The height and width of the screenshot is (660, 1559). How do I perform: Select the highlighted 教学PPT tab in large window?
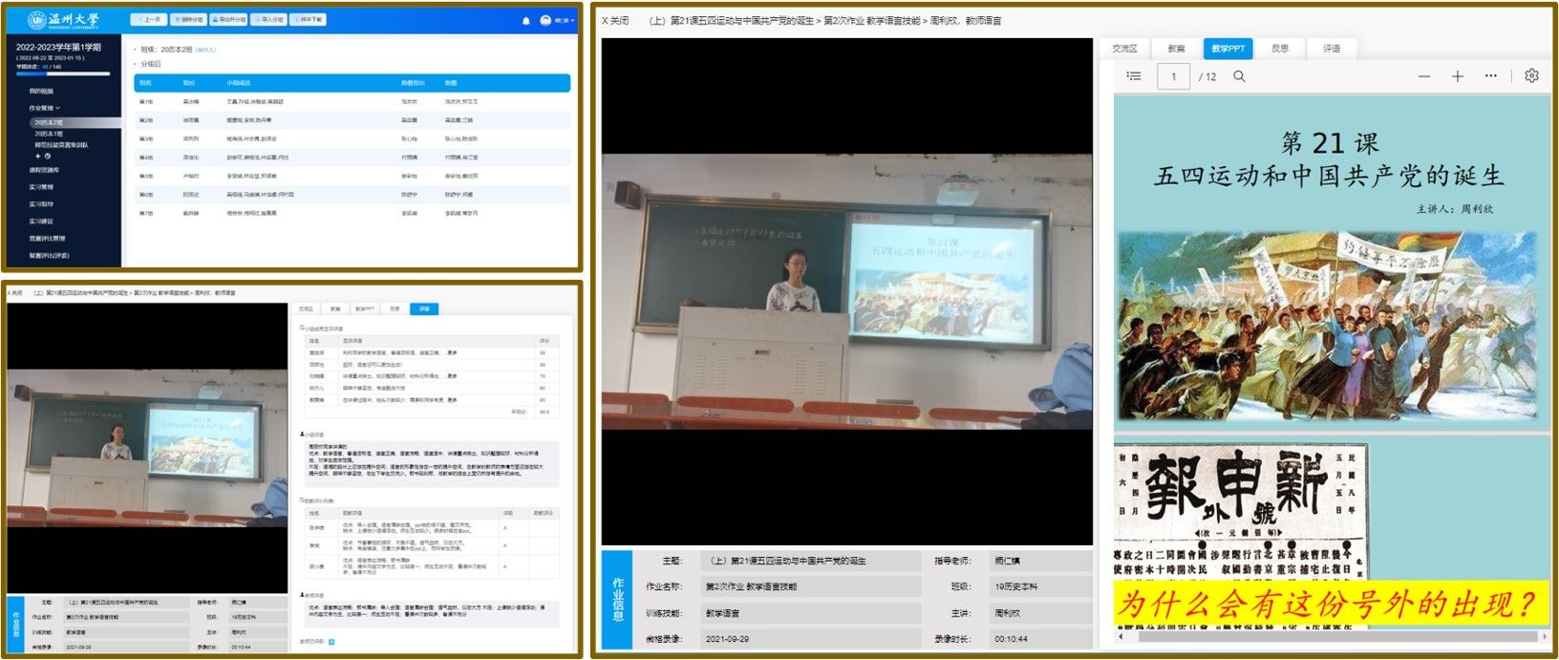click(x=1228, y=48)
